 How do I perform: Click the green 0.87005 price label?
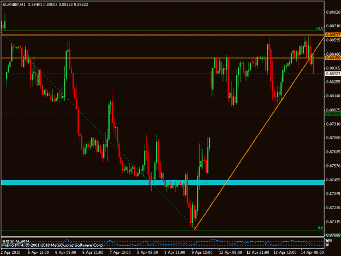point(333,235)
